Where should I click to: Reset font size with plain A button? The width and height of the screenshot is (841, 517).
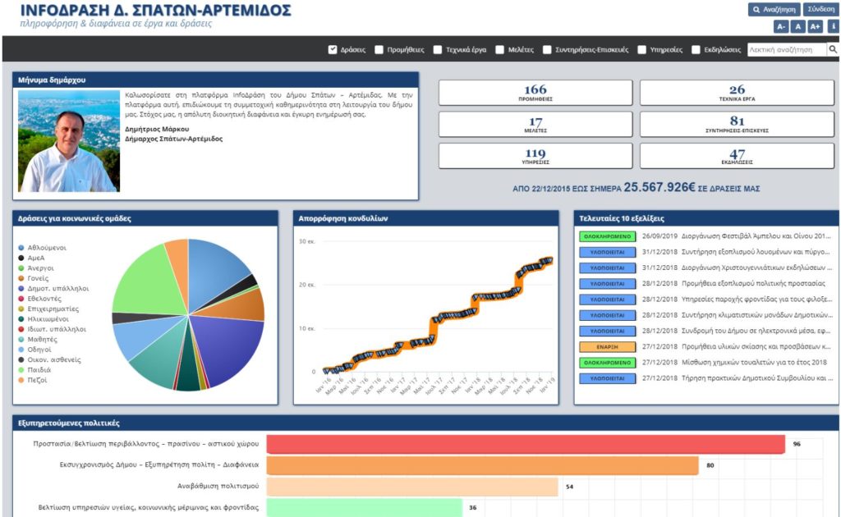click(x=797, y=26)
